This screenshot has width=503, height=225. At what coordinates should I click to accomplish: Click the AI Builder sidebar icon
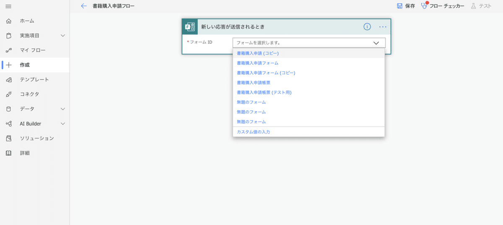pyautogui.click(x=9, y=124)
